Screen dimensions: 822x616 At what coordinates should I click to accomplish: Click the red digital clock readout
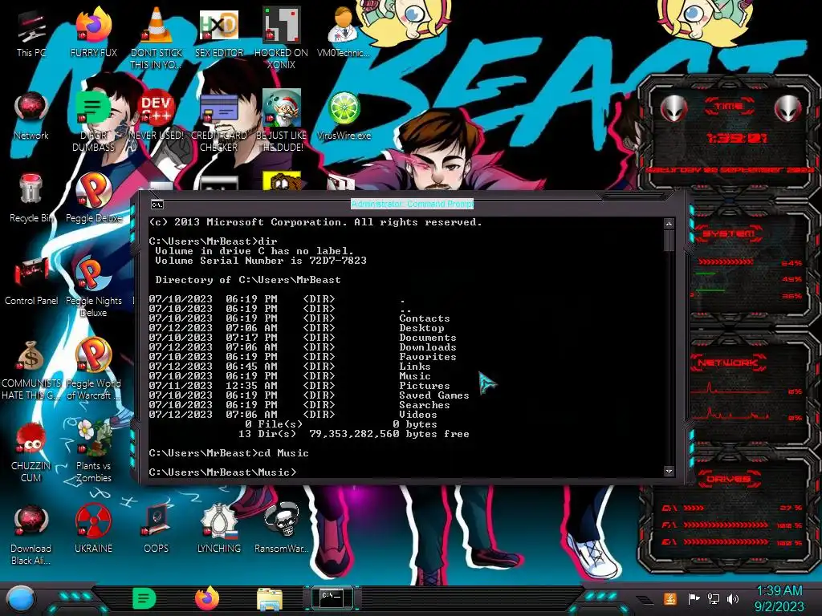click(737, 138)
